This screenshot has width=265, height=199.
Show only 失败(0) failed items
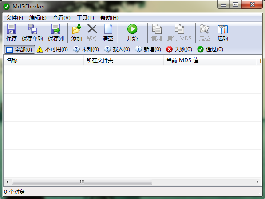tap(179, 49)
